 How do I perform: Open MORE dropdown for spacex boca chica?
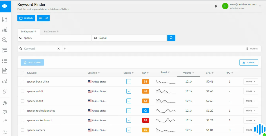pos(251,82)
